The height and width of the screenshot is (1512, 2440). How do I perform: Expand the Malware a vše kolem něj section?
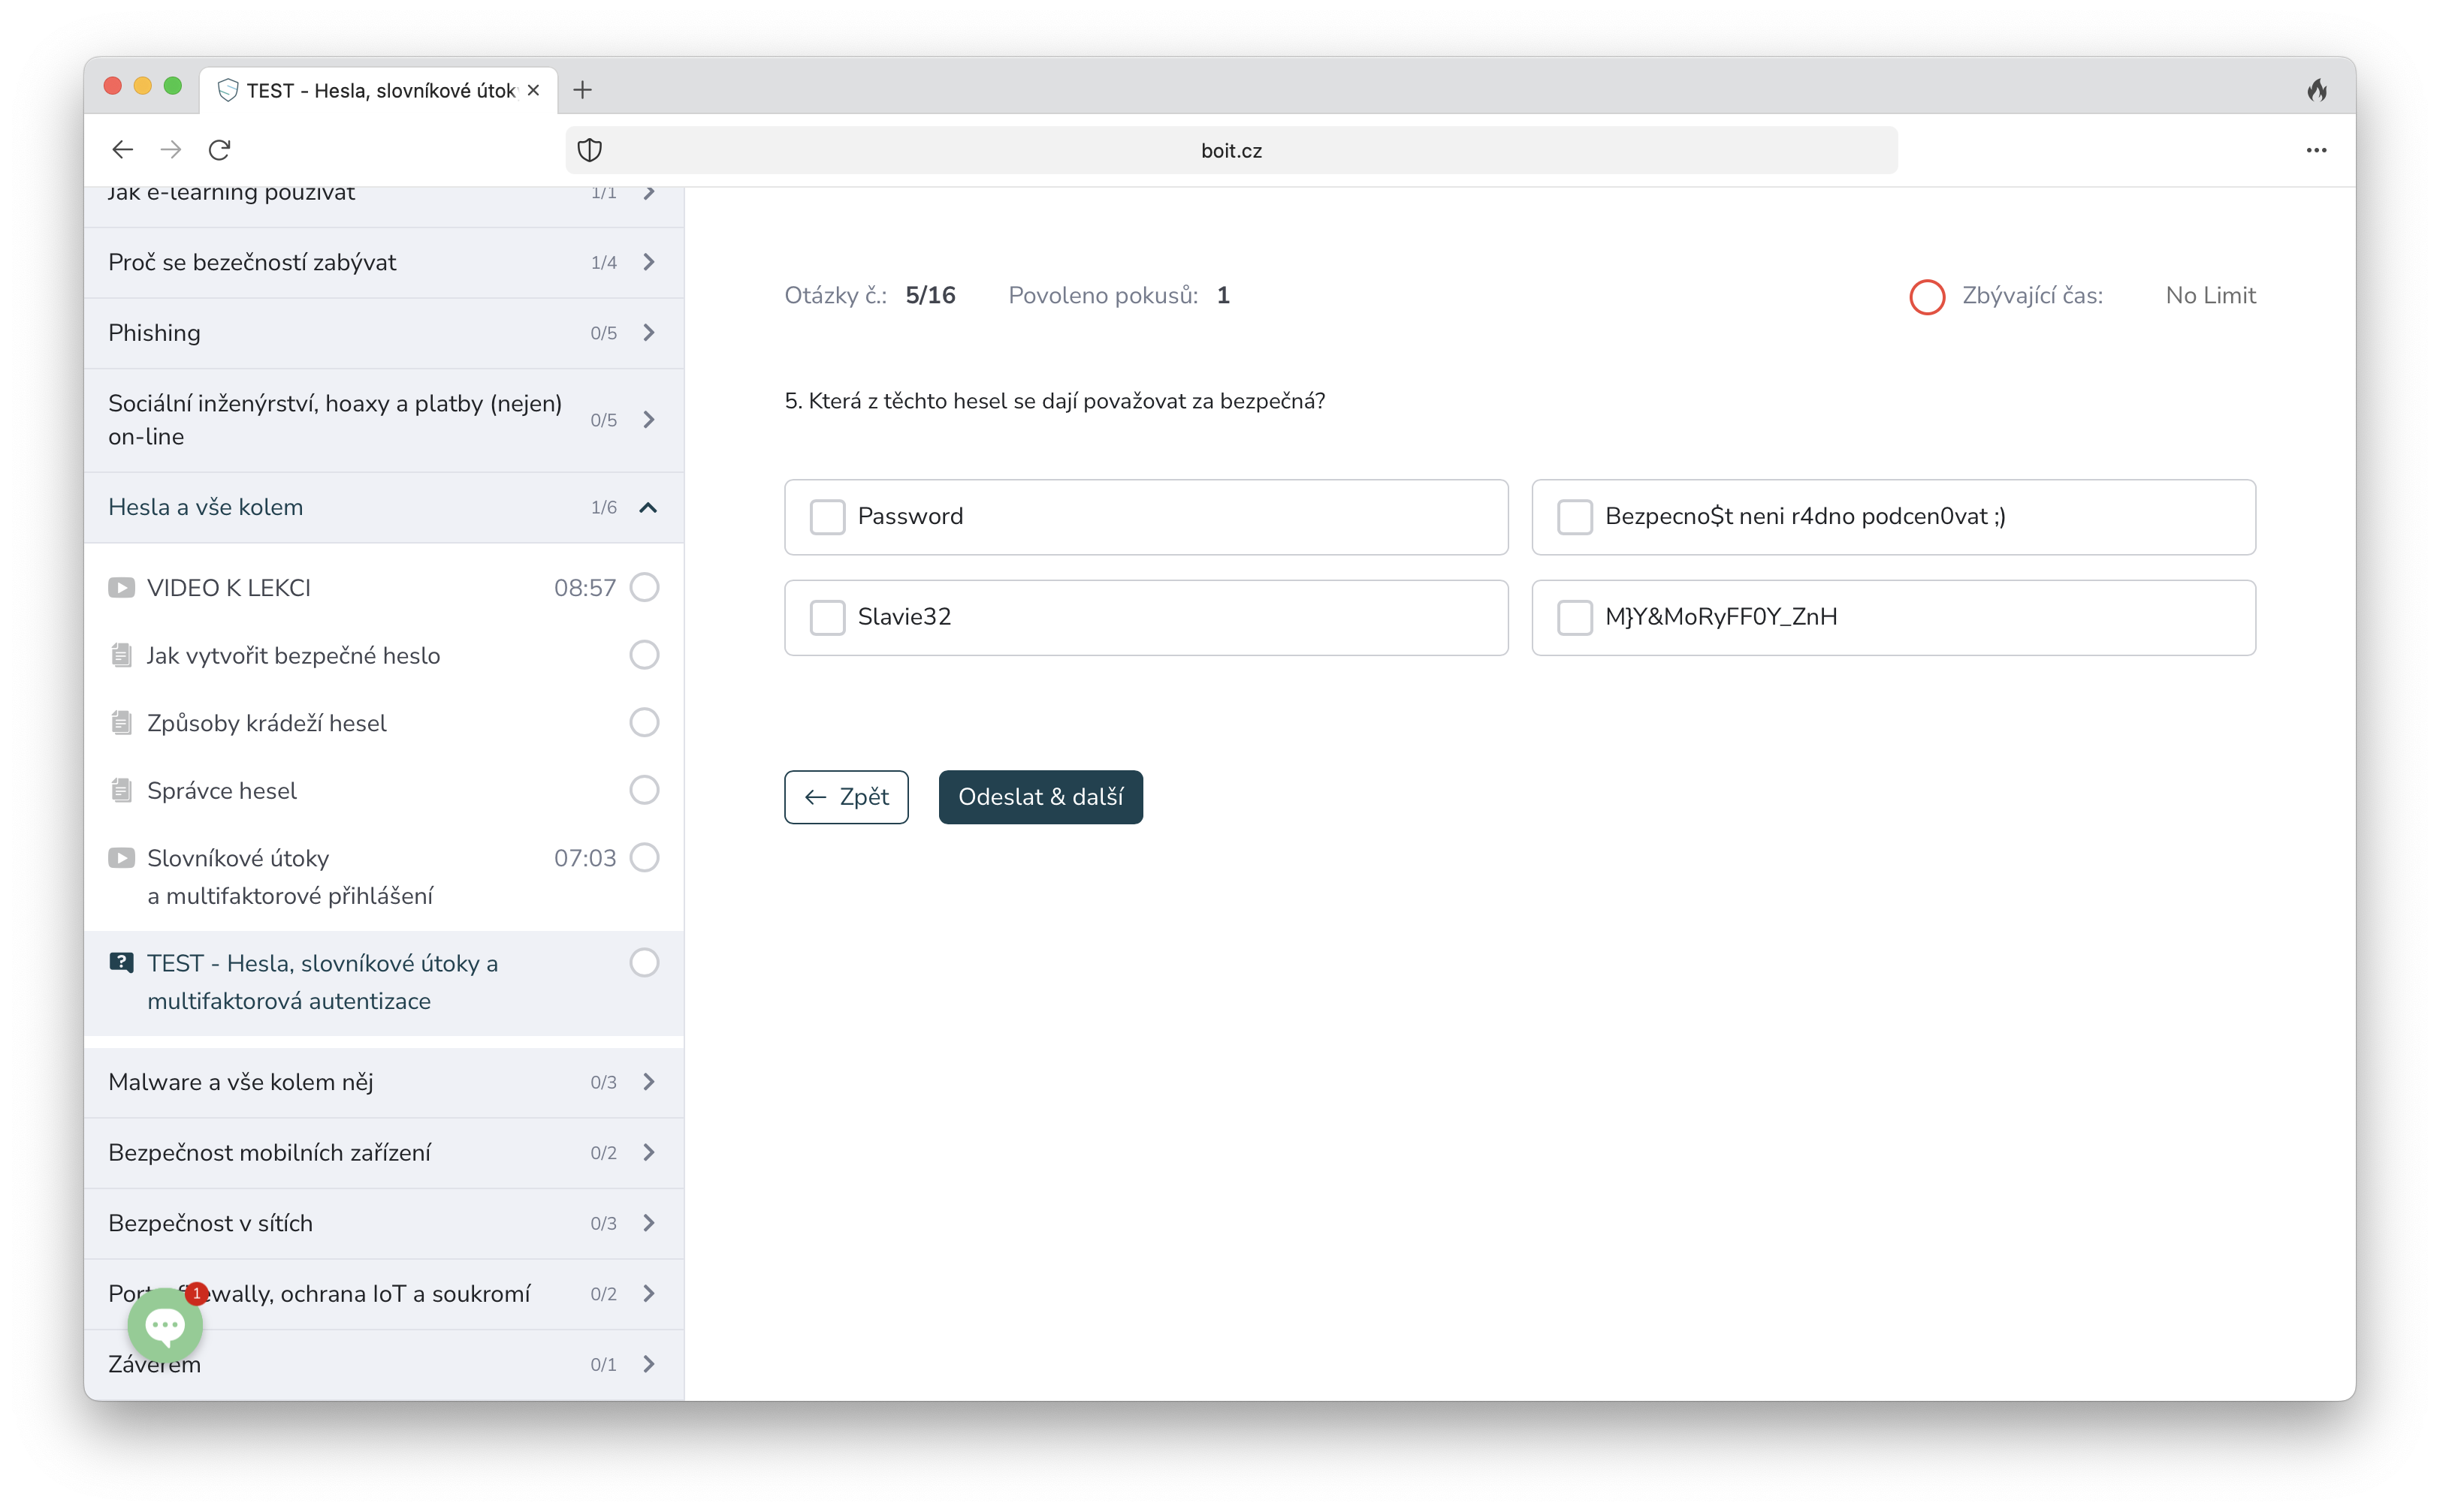tap(383, 1082)
